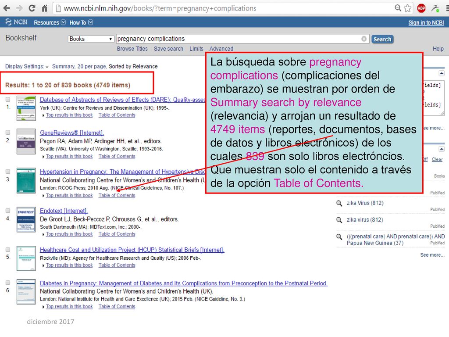Open the extension icon next to Adblock
This screenshot has width=449, height=337.
(x=435, y=8)
